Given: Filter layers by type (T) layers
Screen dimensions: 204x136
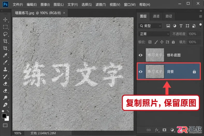Looking at the screenshot, I should point(181,26).
